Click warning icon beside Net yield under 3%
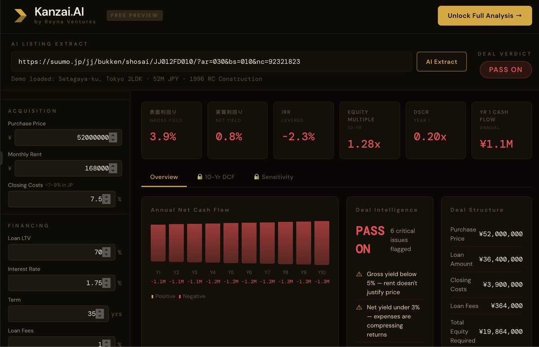Image resolution: width=539 pixels, height=347 pixels. [359, 308]
